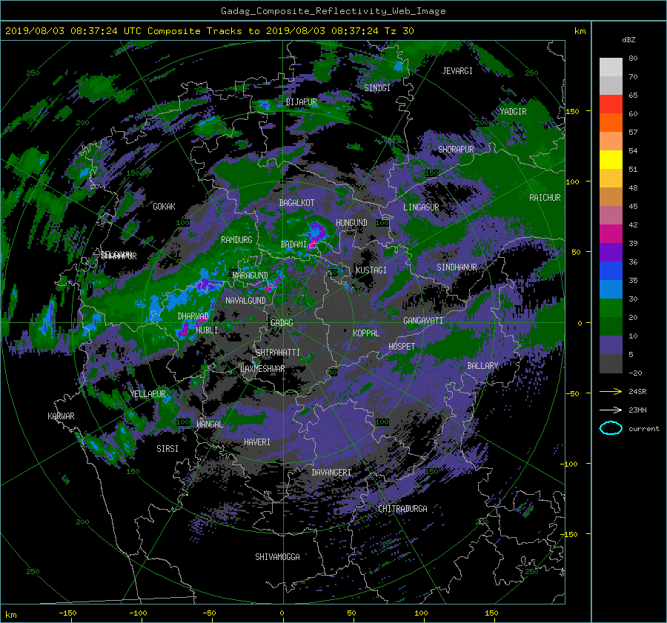Viewport: 667px width, 623px height.
Task: Click the HUBLI city label
Action: [207, 330]
